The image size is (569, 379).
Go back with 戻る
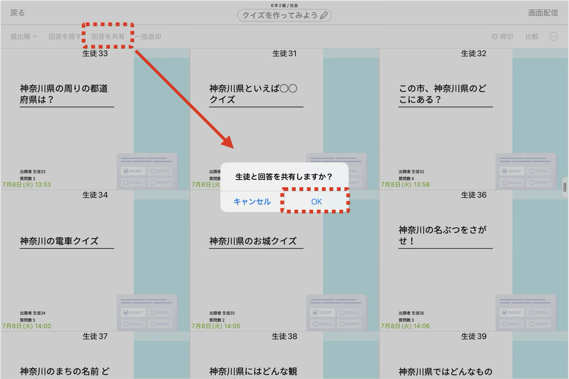point(17,13)
